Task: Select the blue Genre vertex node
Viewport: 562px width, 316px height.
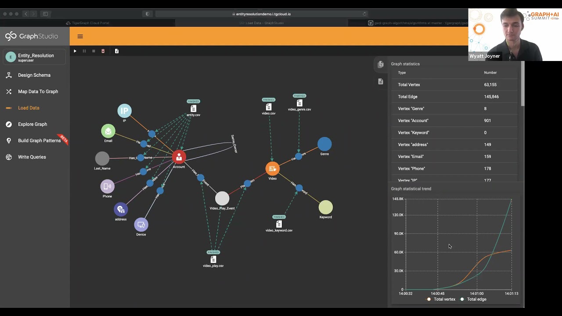Action: pos(324,144)
